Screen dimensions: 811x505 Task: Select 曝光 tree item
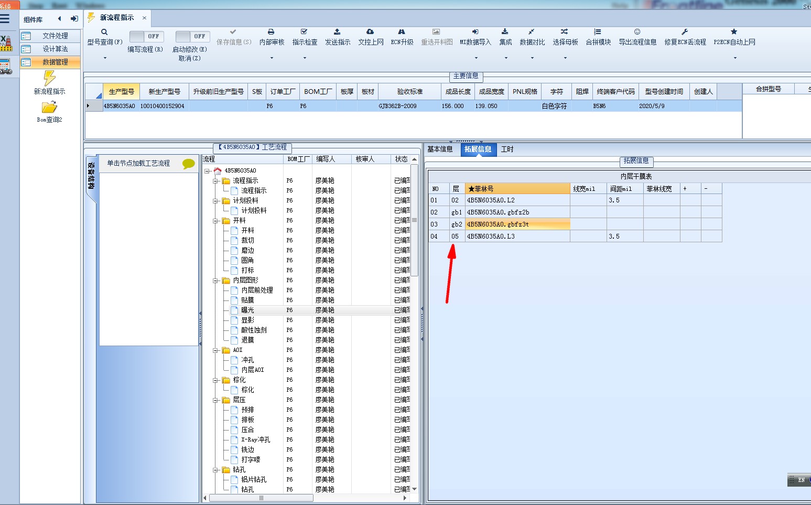pyautogui.click(x=247, y=310)
